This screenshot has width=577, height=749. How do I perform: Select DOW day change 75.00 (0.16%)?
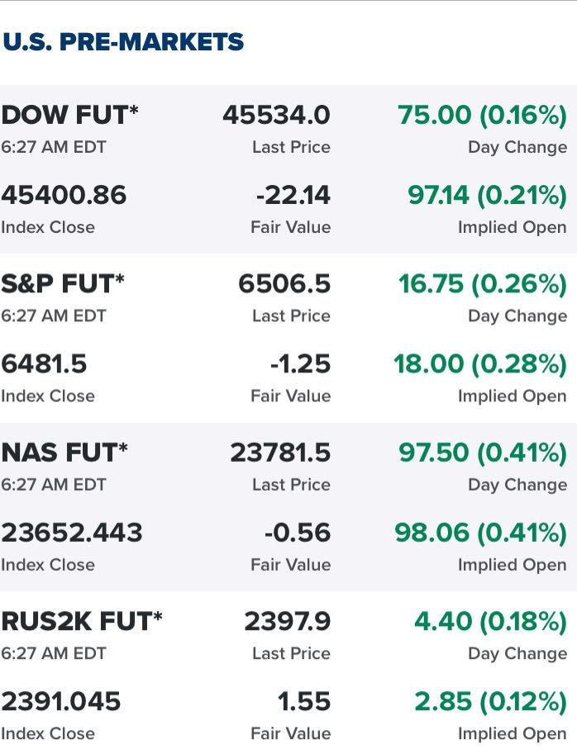pyautogui.click(x=482, y=116)
